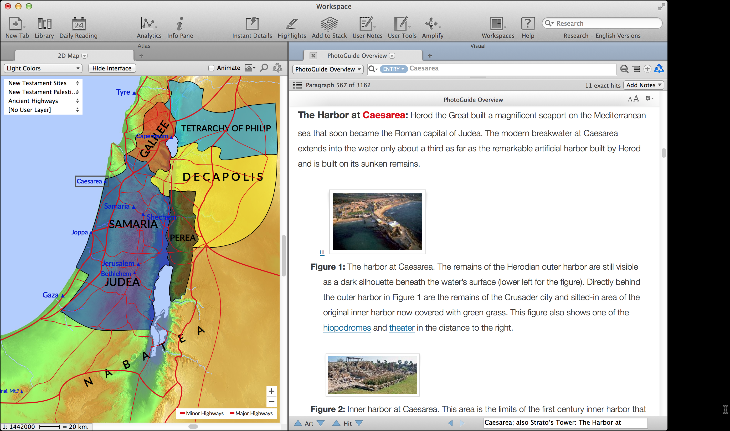
Task: Click the Hit down arrow
Action: tap(359, 423)
